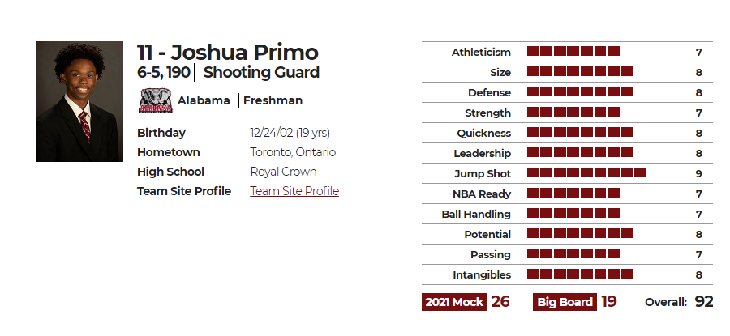730x336 pixels.
Task: Click the mock draft number 26
Action: [x=500, y=302]
